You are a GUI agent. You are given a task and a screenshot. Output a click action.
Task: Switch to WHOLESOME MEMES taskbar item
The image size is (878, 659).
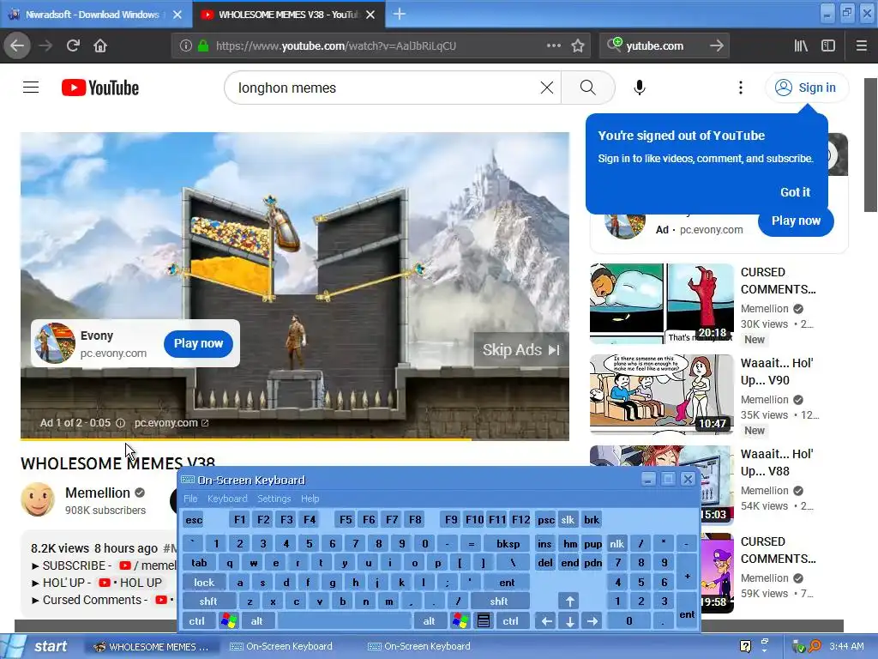pyautogui.click(x=151, y=647)
